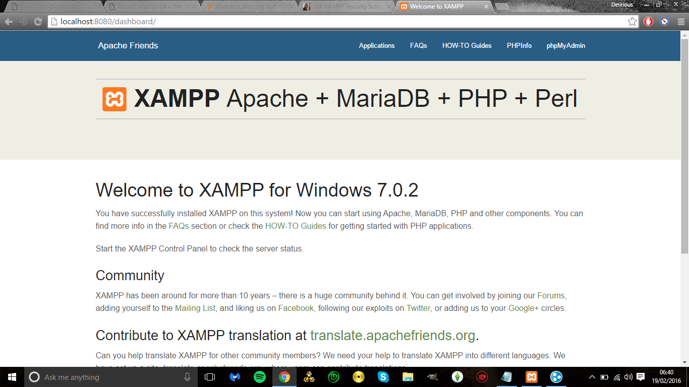Click the Apache Friends brand link
The image size is (689, 387).
tap(128, 45)
